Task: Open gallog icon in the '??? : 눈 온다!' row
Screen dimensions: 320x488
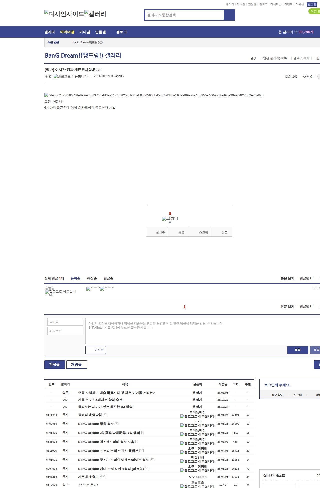Action: point(198,486)
